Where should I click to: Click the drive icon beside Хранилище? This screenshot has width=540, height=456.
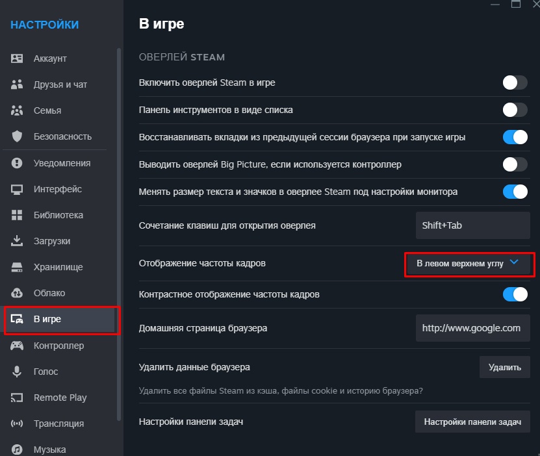click(x=17, y=267)
